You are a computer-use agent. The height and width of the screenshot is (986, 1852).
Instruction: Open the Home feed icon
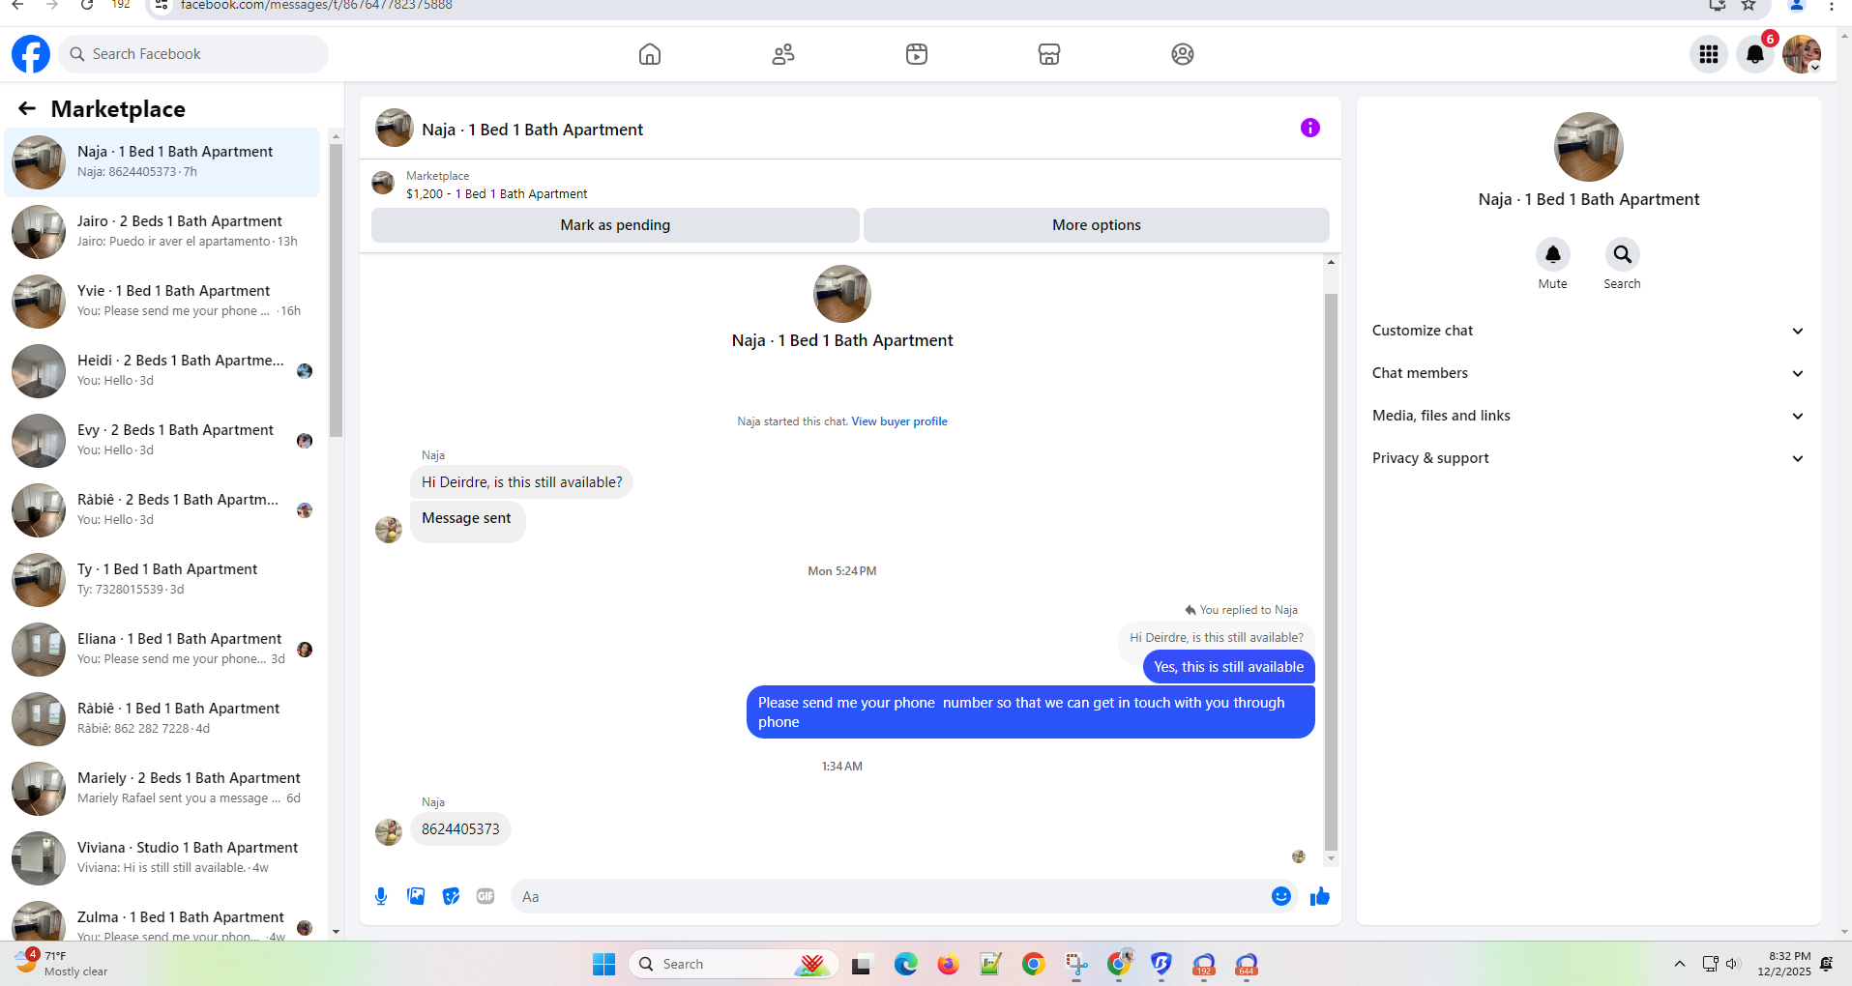650,54
